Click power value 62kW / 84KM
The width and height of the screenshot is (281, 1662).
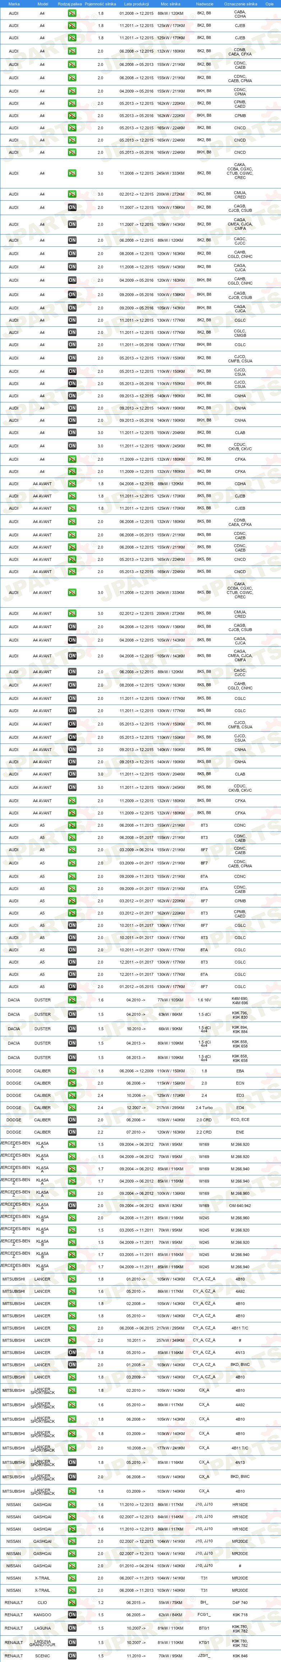tap(170, 1615)
